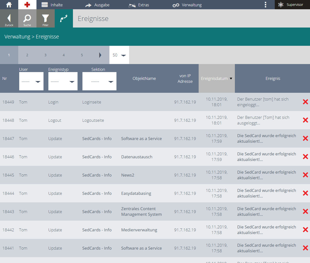Image resolution: width=310 pixels, height=263 pixels.
Task: Sort by the Ereignisdatum column header
Action: 217,79
